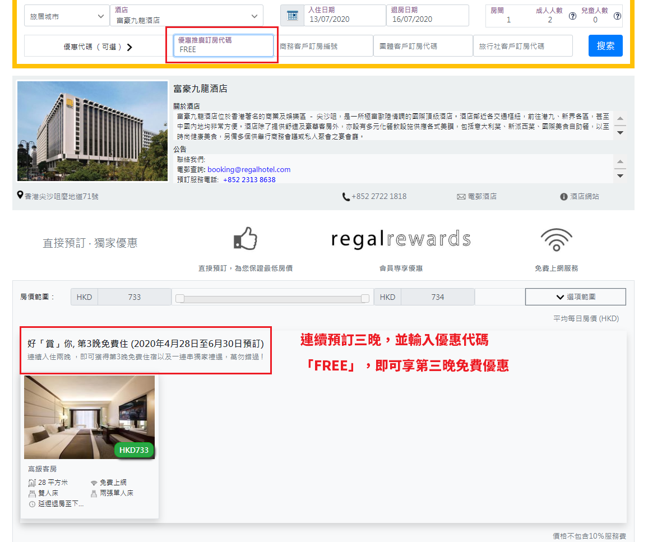
Task: Open the 居住城市 dropdown
Action: tap(67, 16)
